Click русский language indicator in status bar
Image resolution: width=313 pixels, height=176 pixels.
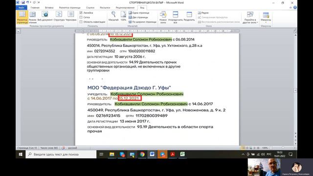coord(72,148)
